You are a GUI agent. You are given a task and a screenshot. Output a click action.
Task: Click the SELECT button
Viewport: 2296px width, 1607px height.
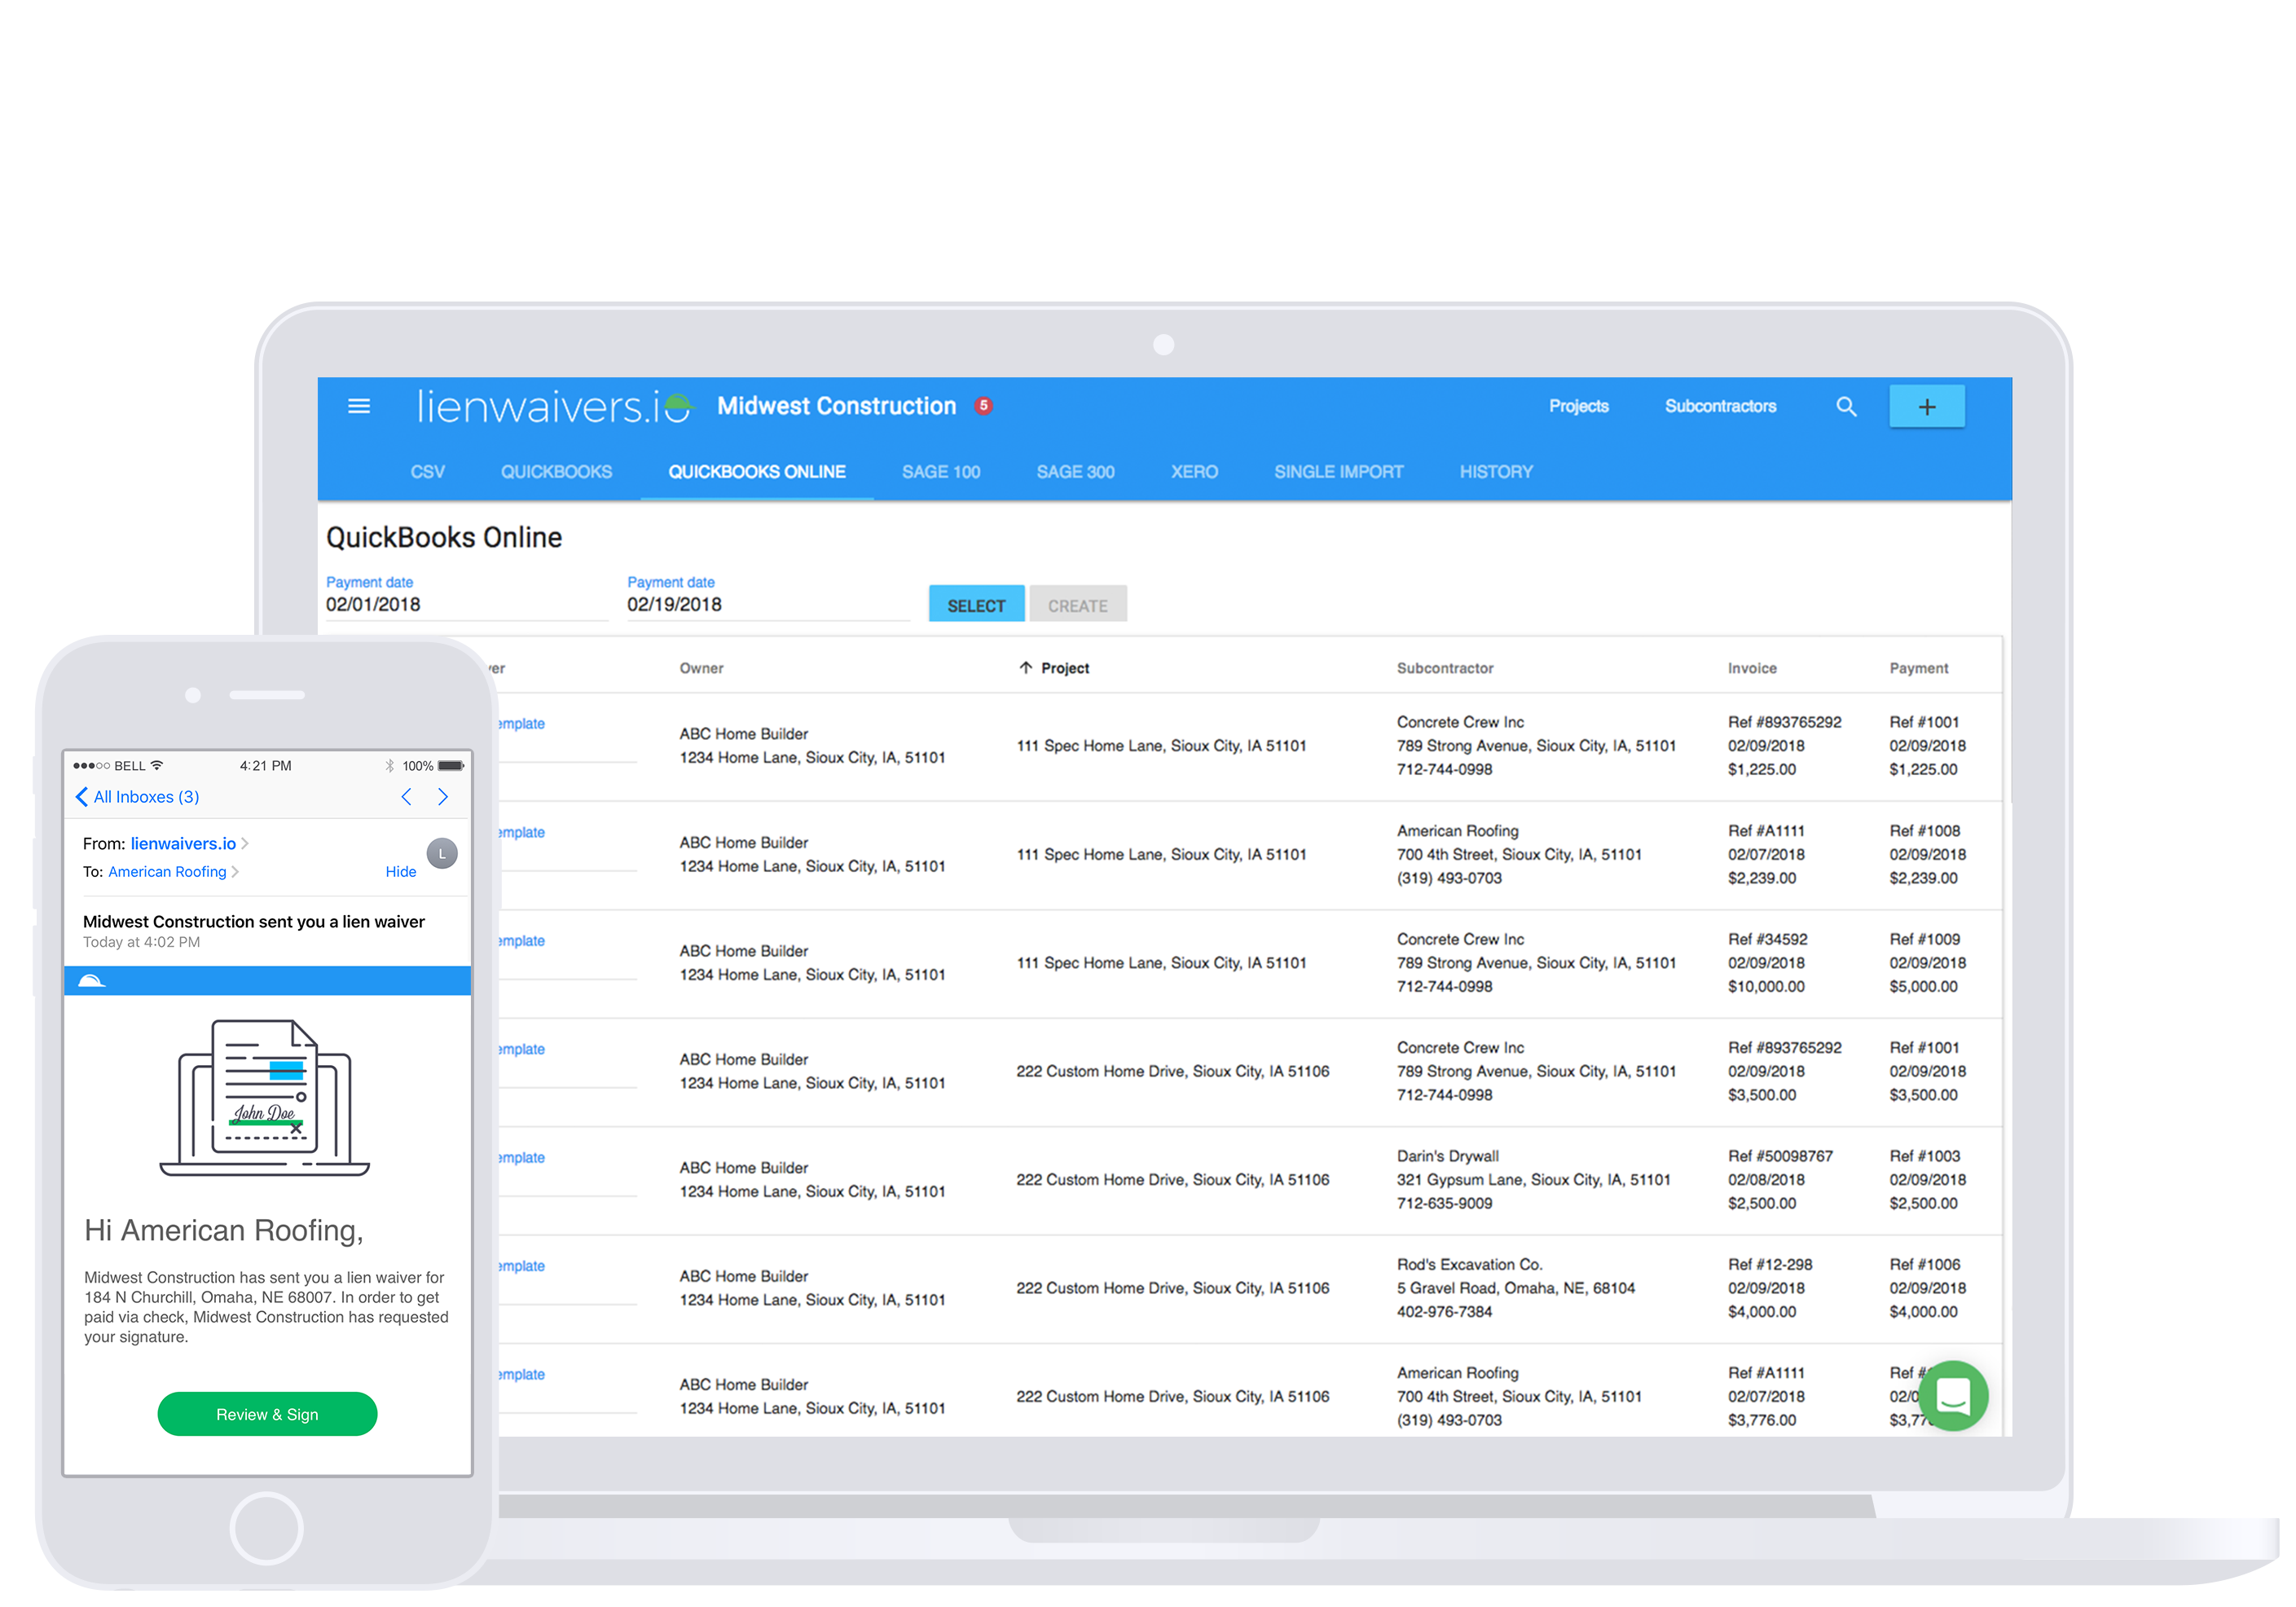(976, 605)
